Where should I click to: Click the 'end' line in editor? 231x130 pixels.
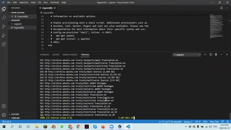50,45
